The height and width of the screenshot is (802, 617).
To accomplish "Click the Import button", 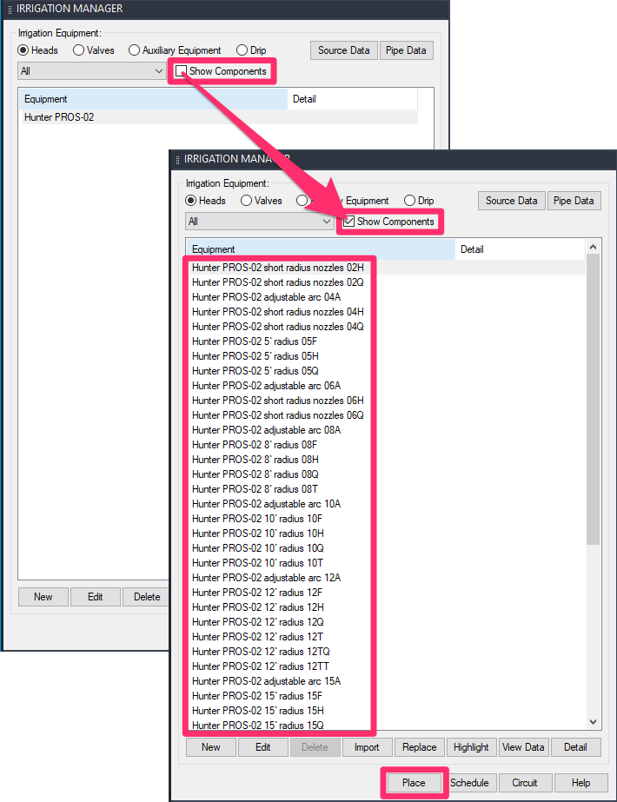I will [367, 747].
